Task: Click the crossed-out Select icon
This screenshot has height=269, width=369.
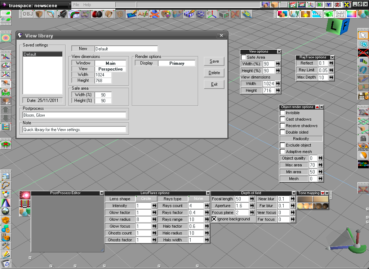Action: pyautogui.click(x=363, y=53)
